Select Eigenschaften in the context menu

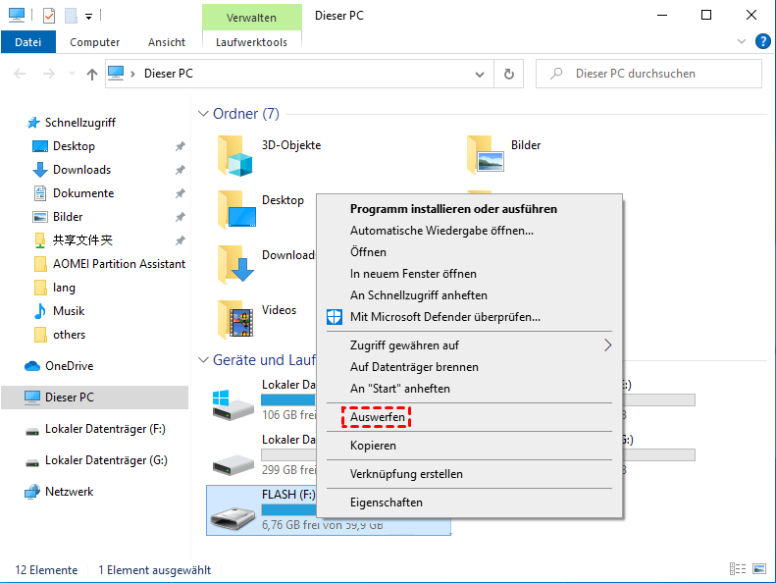(387, 503)
